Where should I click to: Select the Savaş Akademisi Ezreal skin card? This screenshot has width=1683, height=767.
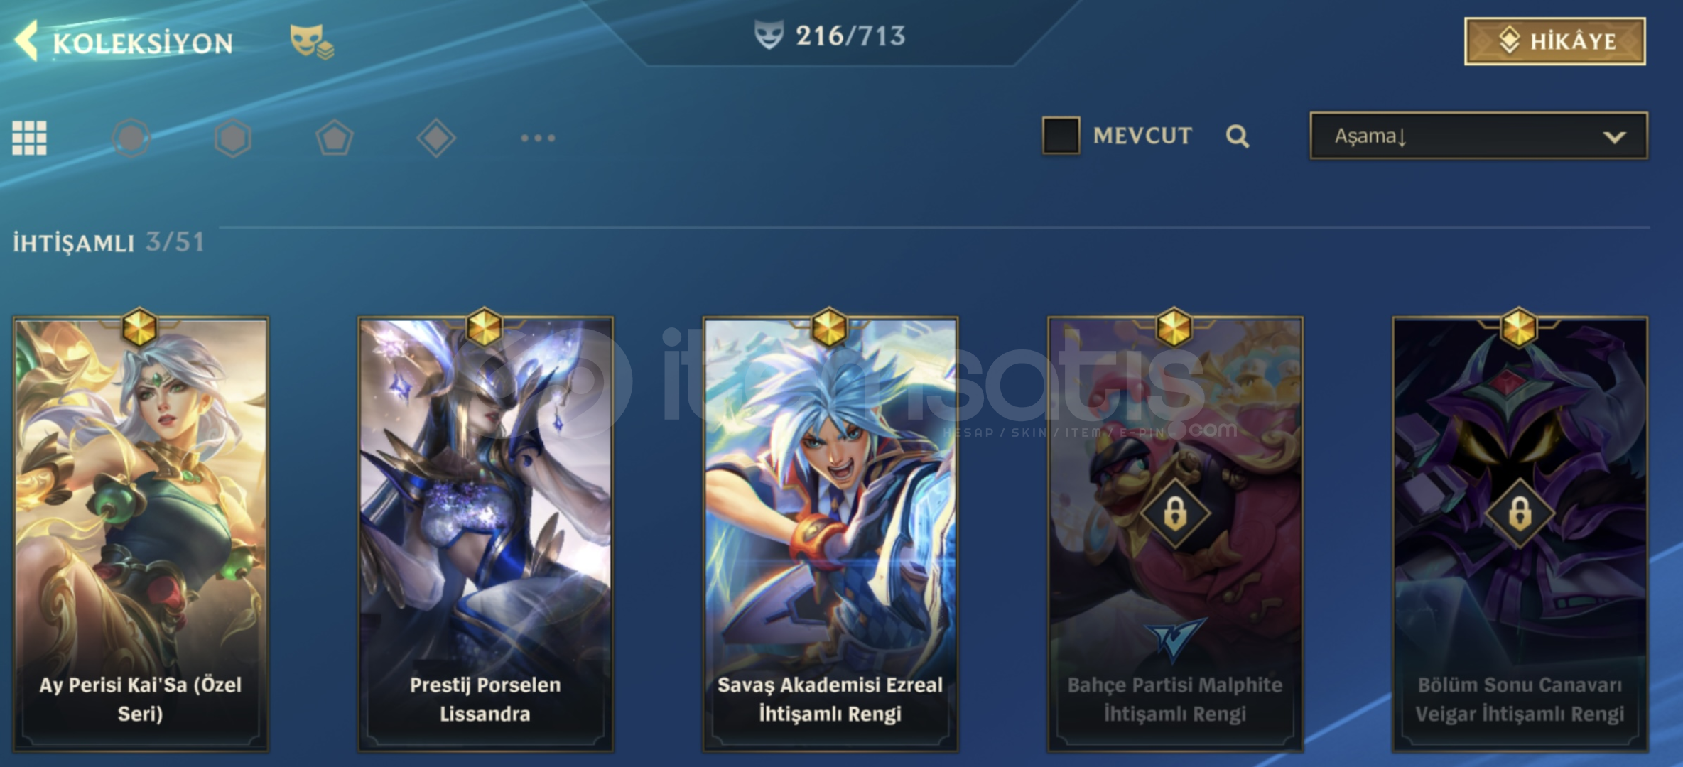830,533
